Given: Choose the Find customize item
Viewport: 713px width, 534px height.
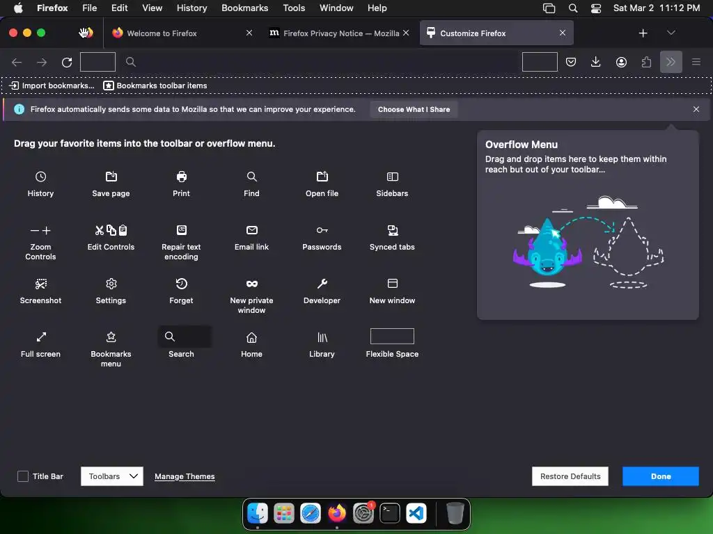Looking at the screenshot, I should coord(251,184).
